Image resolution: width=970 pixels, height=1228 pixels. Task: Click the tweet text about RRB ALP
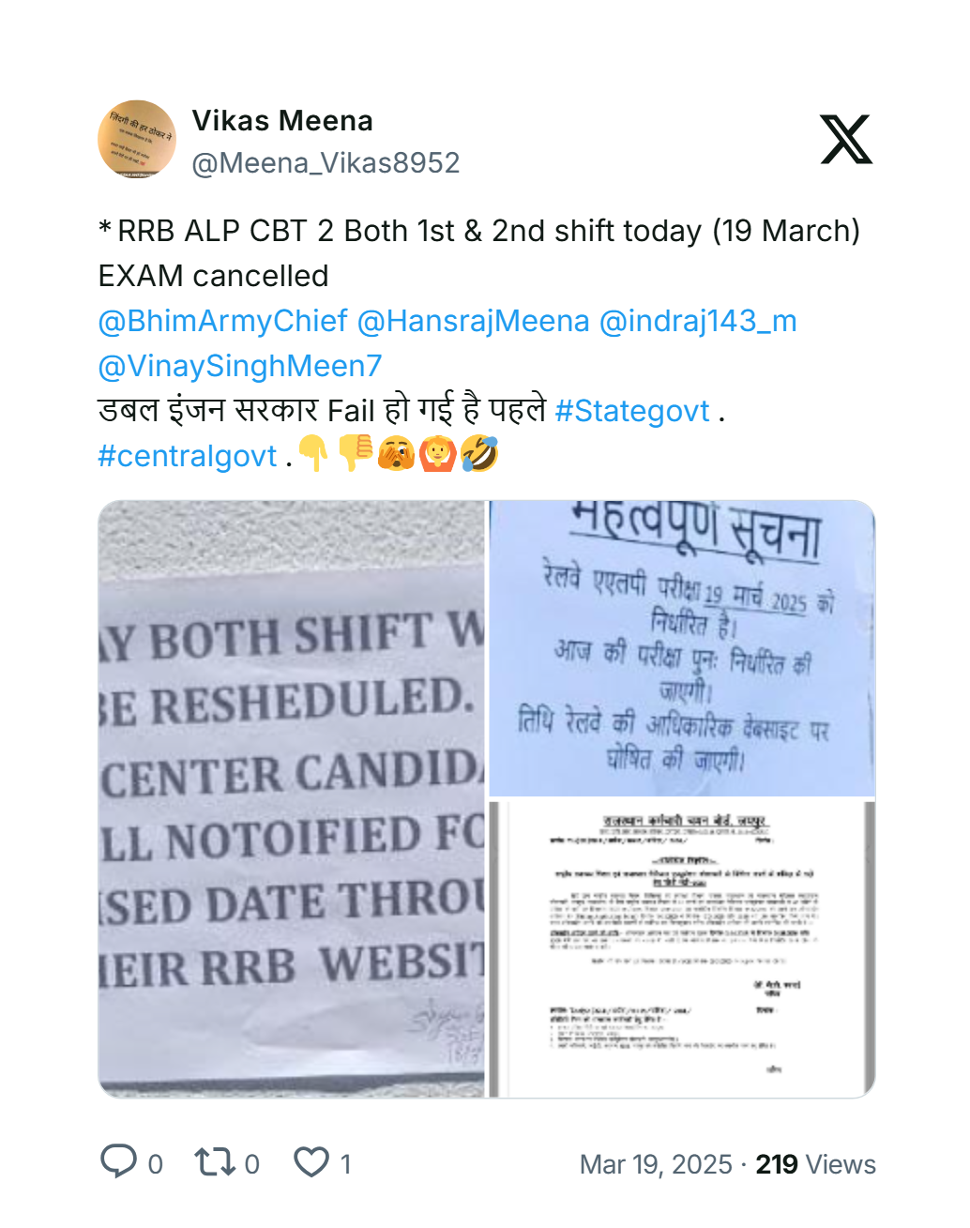479,253
